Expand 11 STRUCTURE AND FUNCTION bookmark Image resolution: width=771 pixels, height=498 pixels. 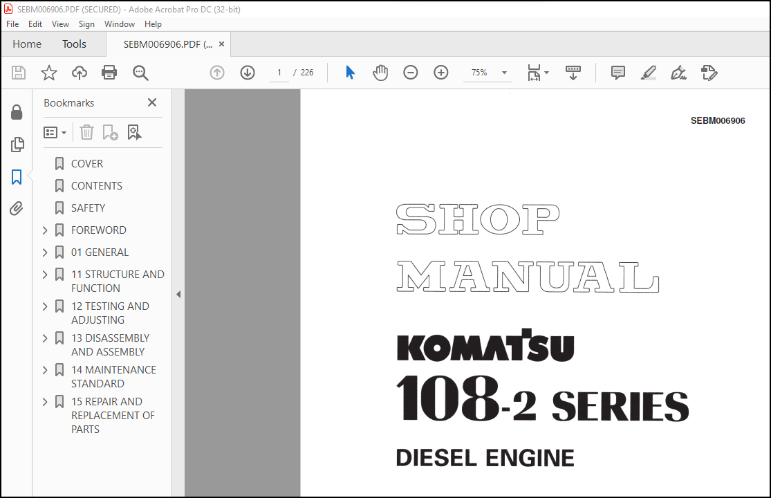[x=45, y=275]
